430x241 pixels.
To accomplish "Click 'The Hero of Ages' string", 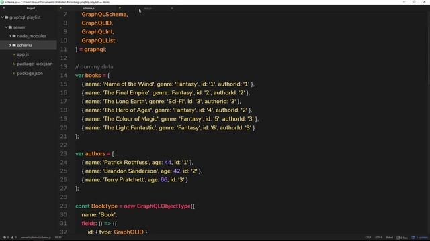I will (128, 110).
